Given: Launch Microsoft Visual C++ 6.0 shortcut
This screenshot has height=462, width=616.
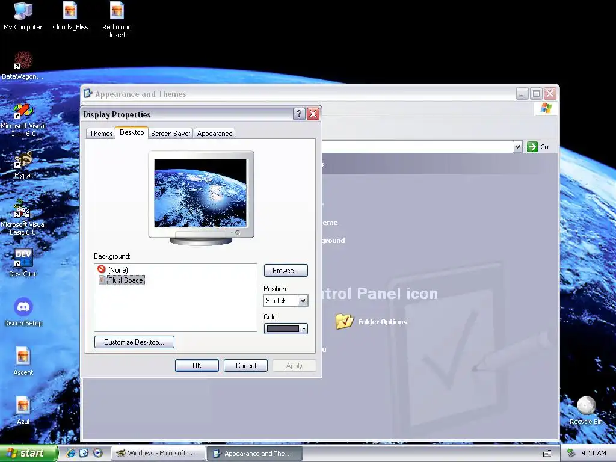Looking at the screenshot, I should tap(23, 120).
